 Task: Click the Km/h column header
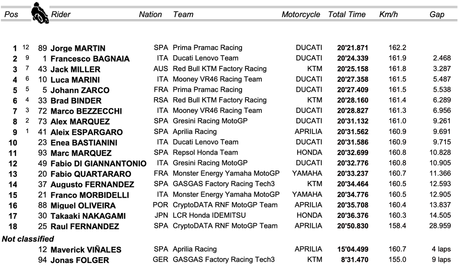click(x=388, y=14)
